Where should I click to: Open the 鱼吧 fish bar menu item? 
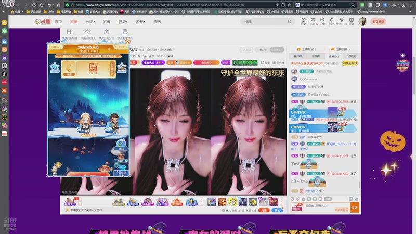(x=157, y=22)
